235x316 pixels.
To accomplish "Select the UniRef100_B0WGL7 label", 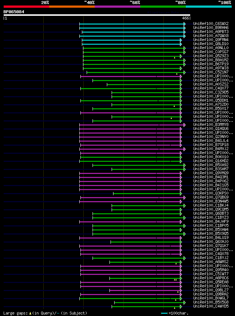I will pos(211,298).
